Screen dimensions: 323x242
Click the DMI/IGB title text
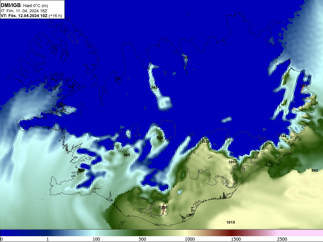tap(11, 5)
